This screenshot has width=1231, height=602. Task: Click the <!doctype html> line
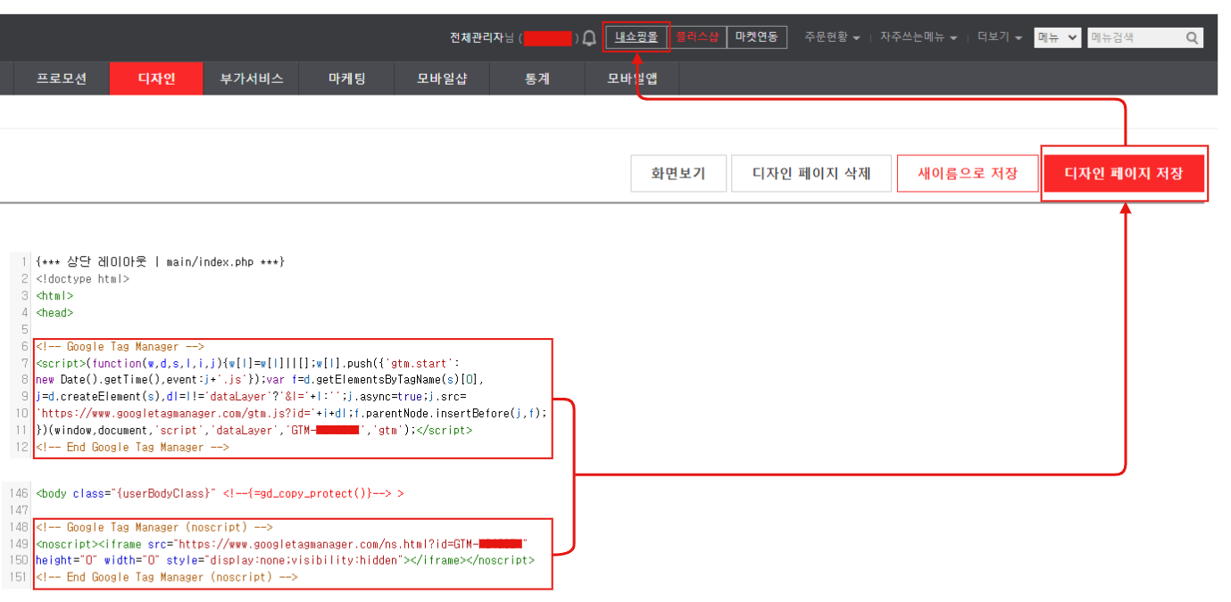click(83, 279)
